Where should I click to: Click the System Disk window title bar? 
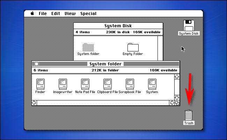(118, 26)
